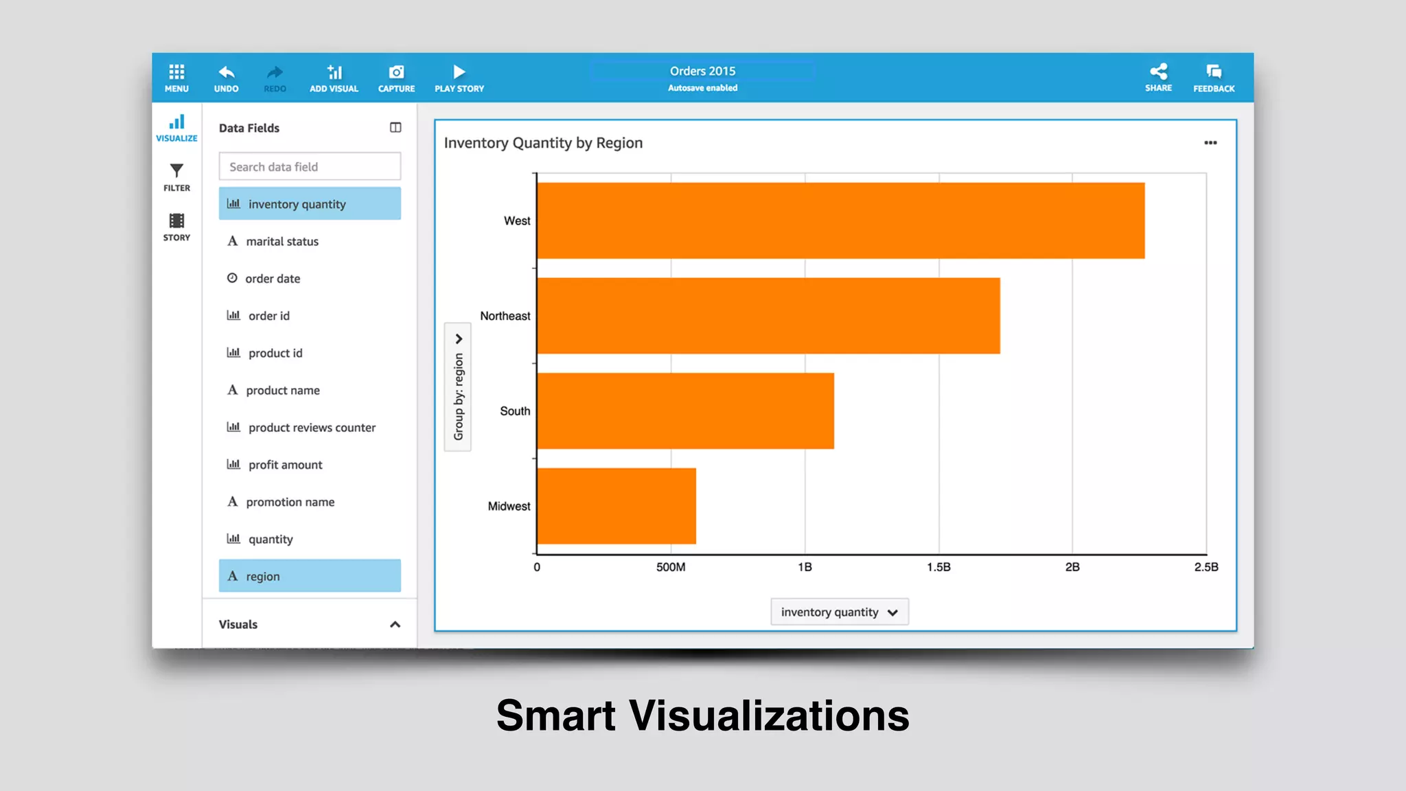Click the West orange bar
Viewport: 1406px width, 791px height.
point(840,220)
